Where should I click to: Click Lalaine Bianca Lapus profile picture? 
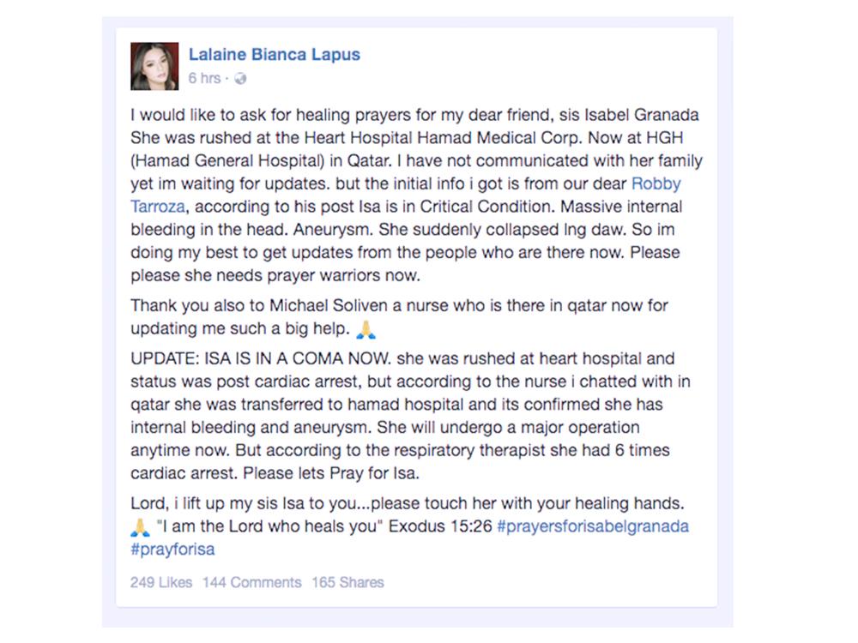(154, 66)
